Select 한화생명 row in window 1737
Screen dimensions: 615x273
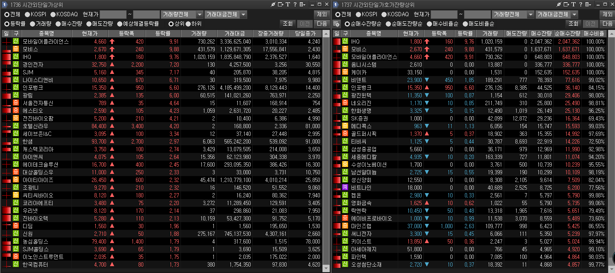point(469,111)
